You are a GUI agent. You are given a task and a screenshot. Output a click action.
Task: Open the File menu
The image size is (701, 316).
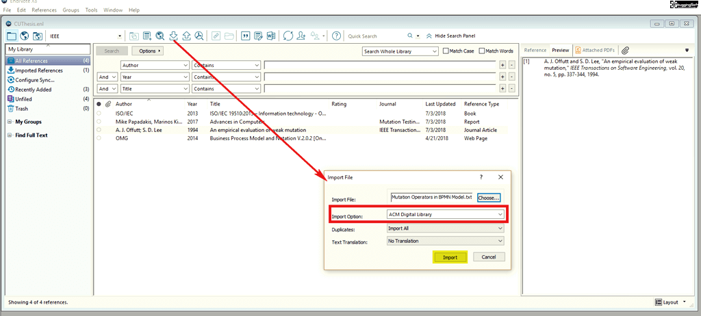(x=7, y=10)
